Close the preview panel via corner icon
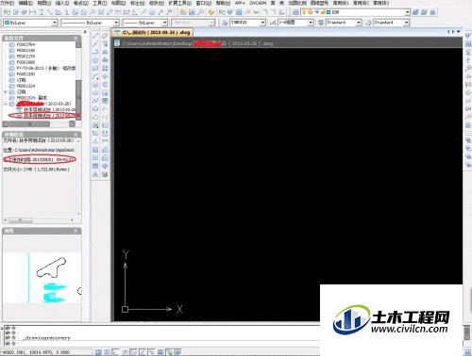 (x=76, y=231)
